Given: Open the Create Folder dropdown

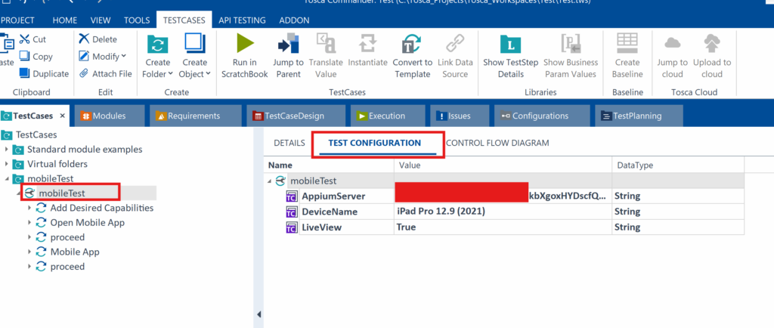Looking at the screenshot, I should pyautogui.click(x=170, y=74).
